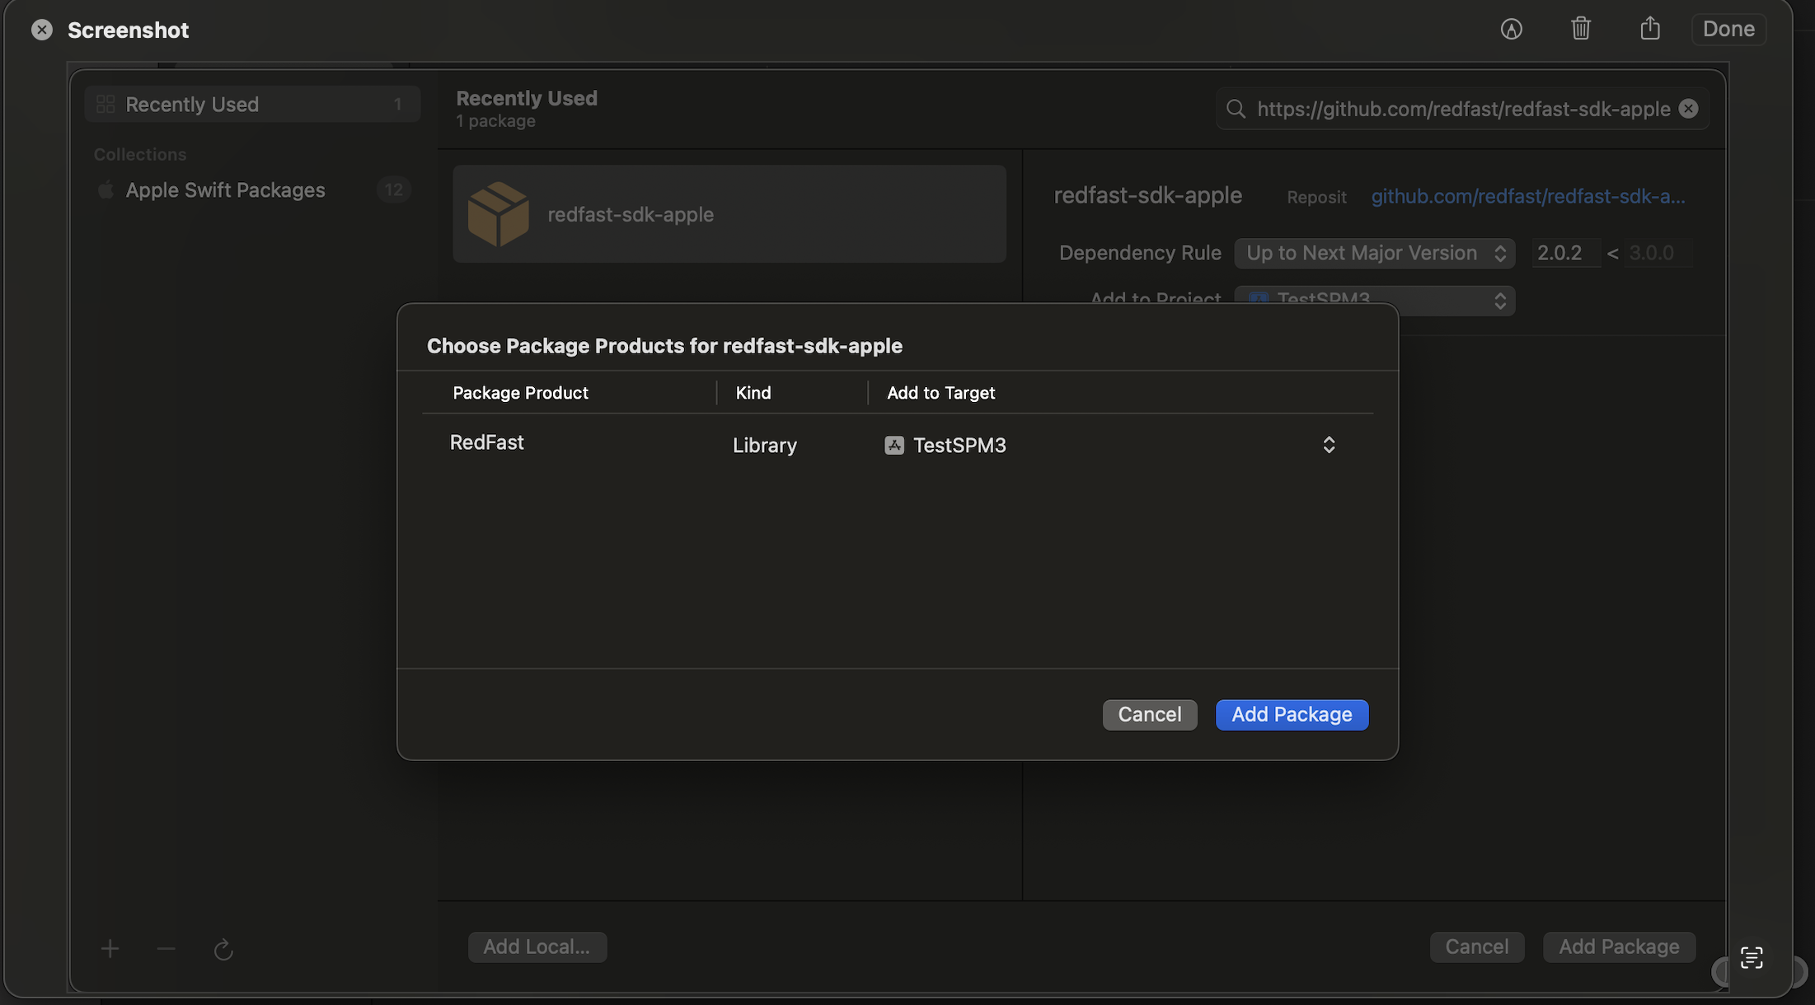Viewport: 1815px width, 1005px height.
Task: Click Cancel in the Choose Package Products dialog
Action: coord(1150,714)
